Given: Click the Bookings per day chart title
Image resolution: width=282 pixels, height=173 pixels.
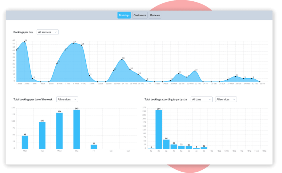Looking at the screenshot, I should point(23,32).
